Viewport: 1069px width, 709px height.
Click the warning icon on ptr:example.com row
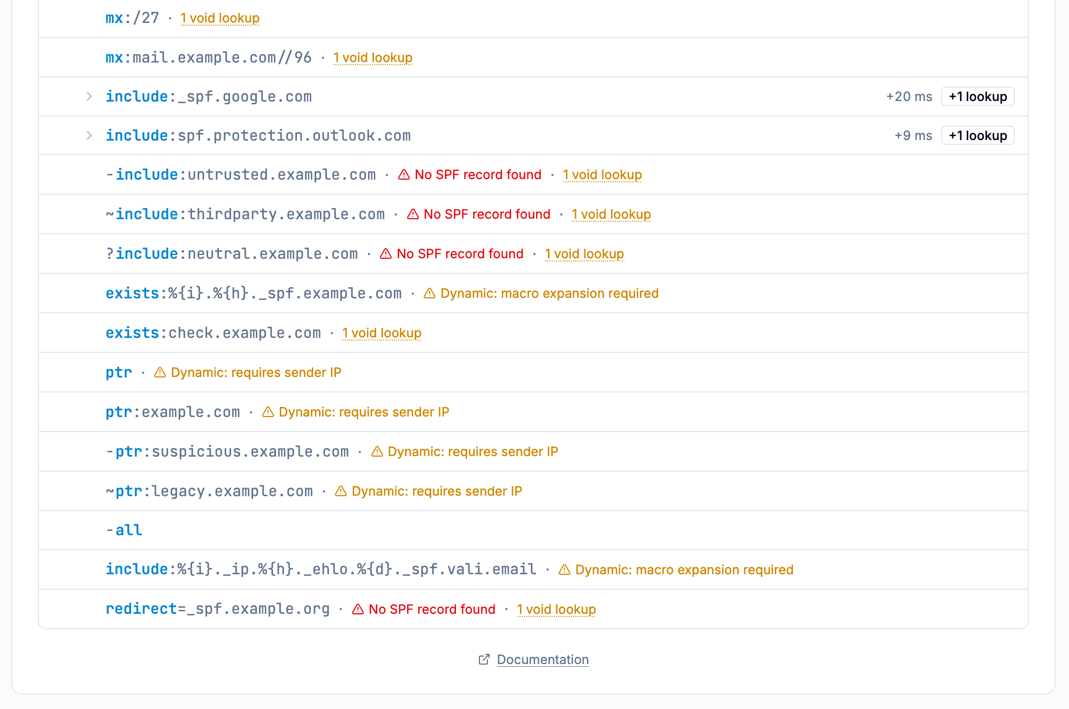pos(268,412)
